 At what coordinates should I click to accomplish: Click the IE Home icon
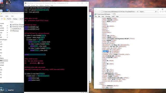tap(161, 12)
